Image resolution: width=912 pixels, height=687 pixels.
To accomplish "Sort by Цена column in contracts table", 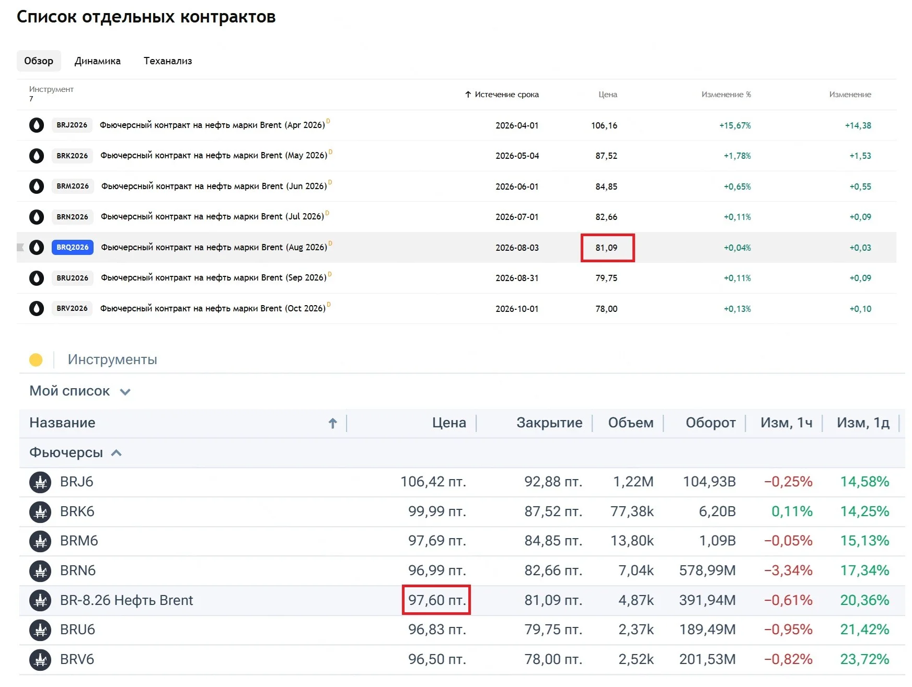I will click(608, 95).
